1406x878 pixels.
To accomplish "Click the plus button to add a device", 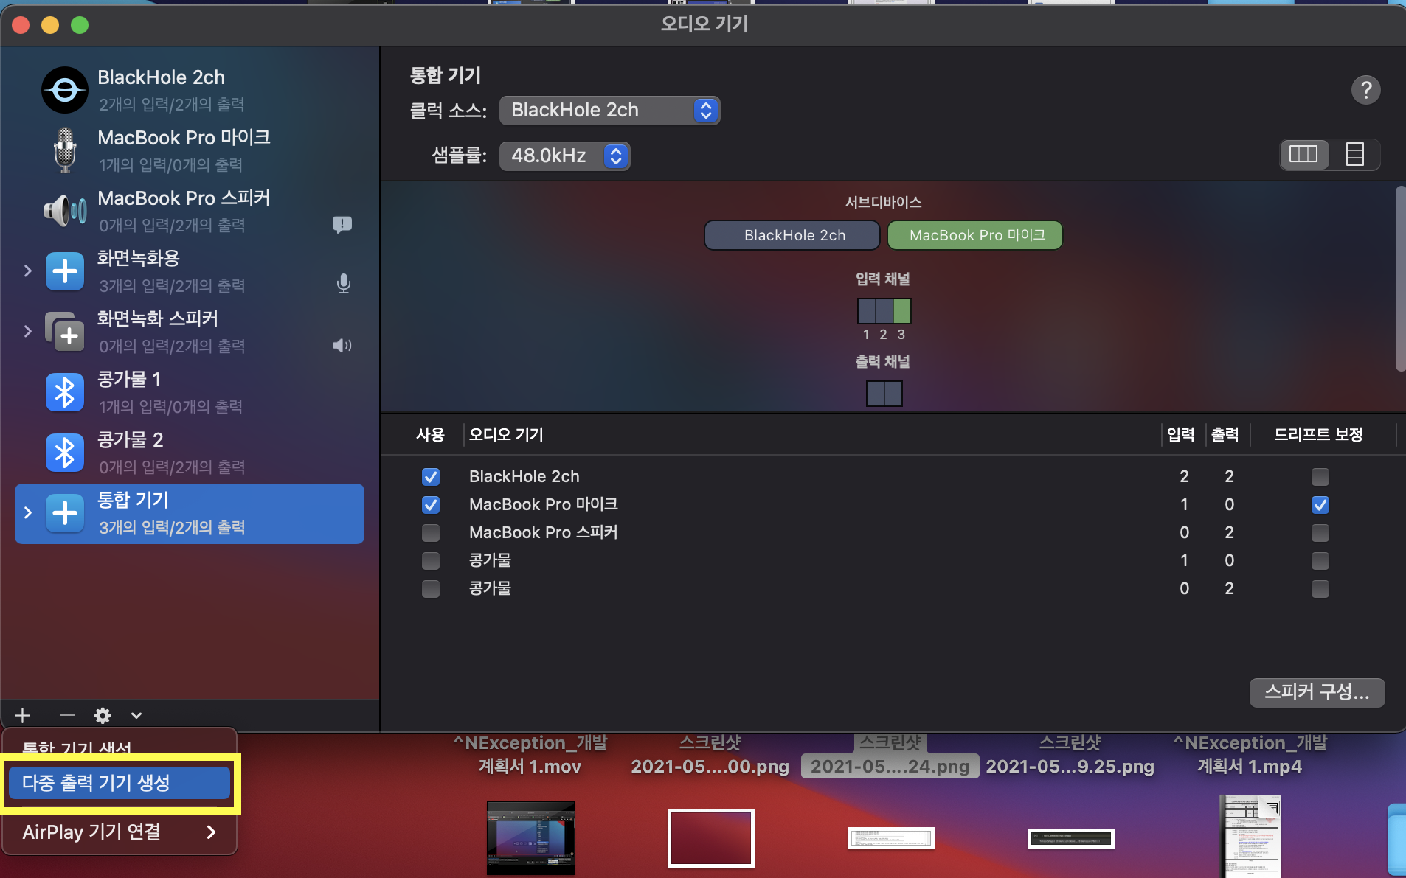I will (x=23, y=715).
